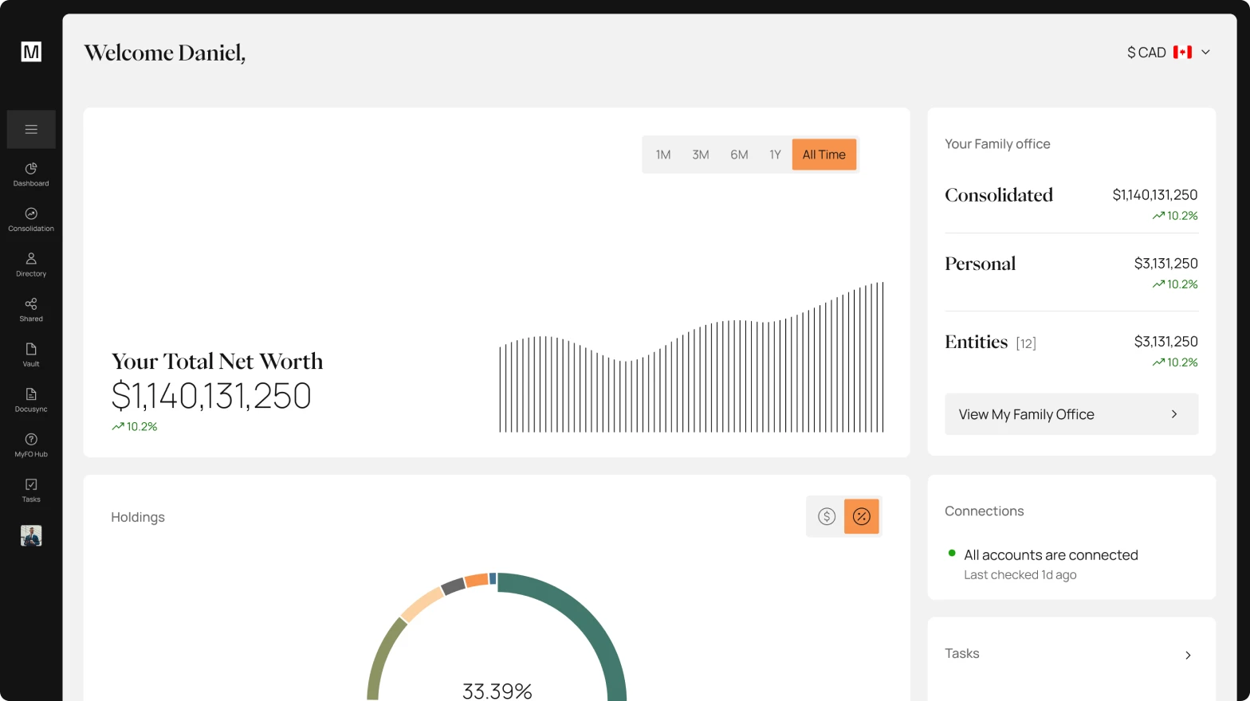The width and height of the screenshot is (1250, 701).
Task: Toggle the hamburger menu to collapse the sidebar
Action: (x=31, y=129)
